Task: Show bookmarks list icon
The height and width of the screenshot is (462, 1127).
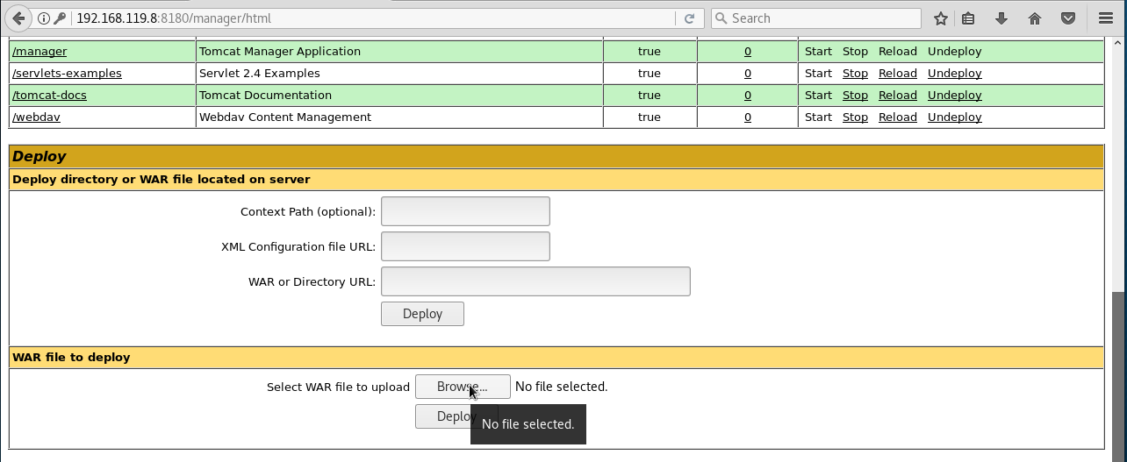Action: tap(968, 18)
